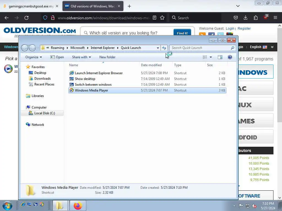
Task: Expand the address bar history dropdown
Action: pos(158,48)
